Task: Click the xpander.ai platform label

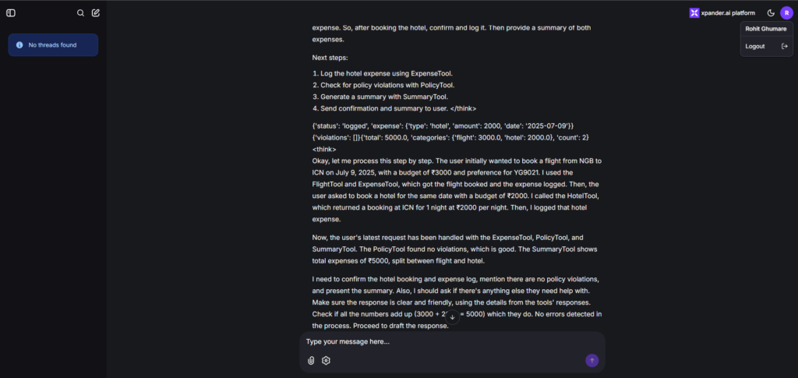Action: pyautogui.click(x=728, y=13)
